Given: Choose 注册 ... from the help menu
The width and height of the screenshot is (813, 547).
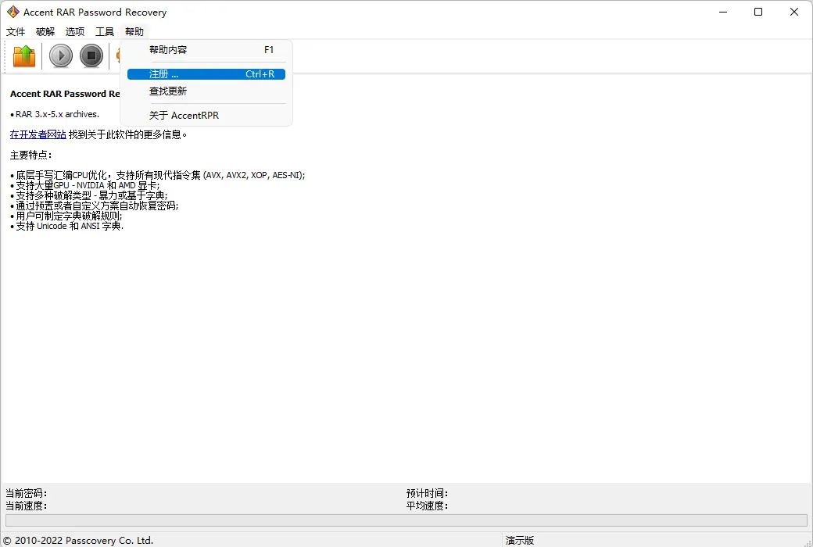Looking at the screenshot, I should tap(206, 74).
